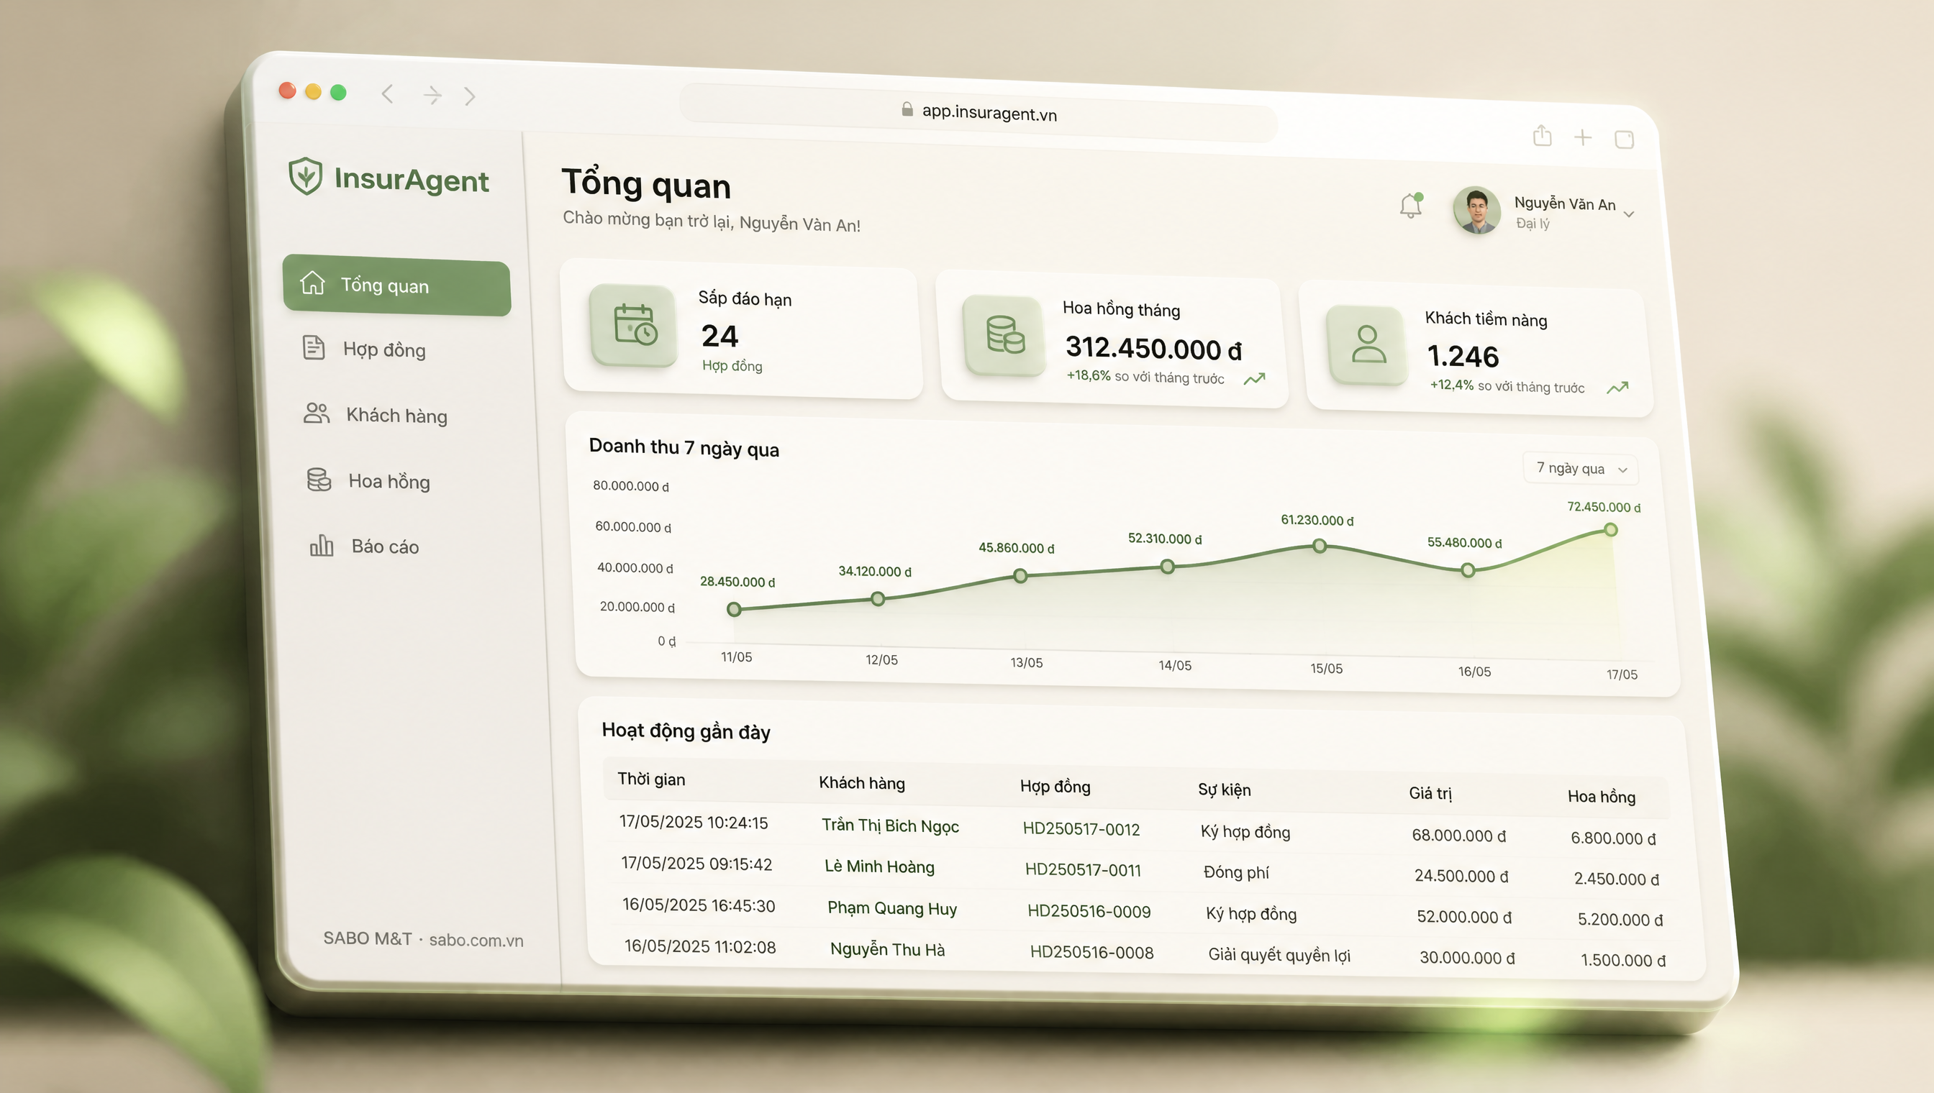1934x1093 pixels.
Task: Open a new tab with the plus icon
Action: click(1582, 137)
